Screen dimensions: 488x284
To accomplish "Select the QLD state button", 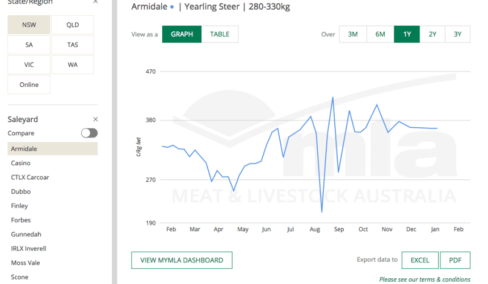I will 73,24.
